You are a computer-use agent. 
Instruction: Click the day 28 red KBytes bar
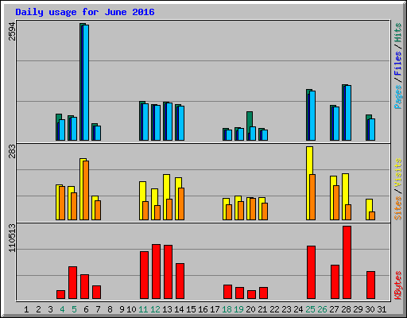(347, 262)
